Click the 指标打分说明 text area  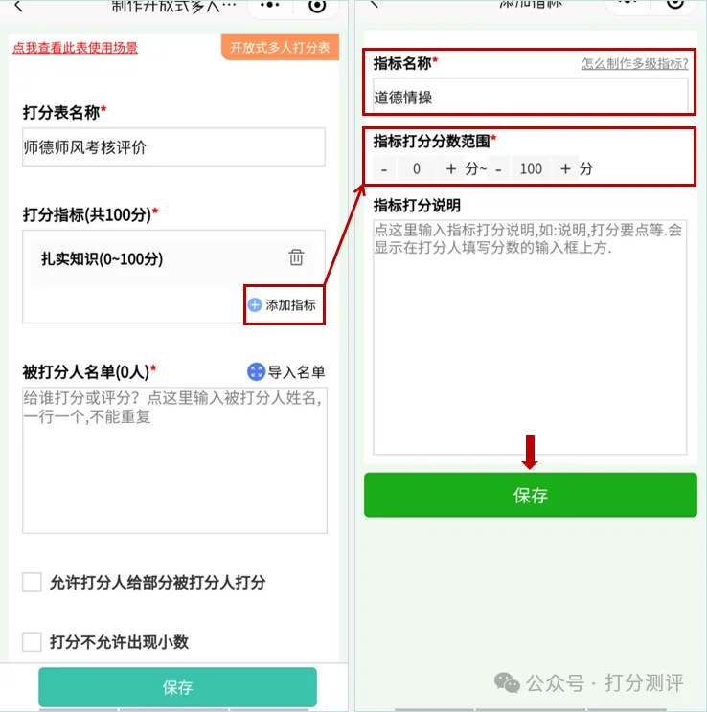(x=530, y=337)
